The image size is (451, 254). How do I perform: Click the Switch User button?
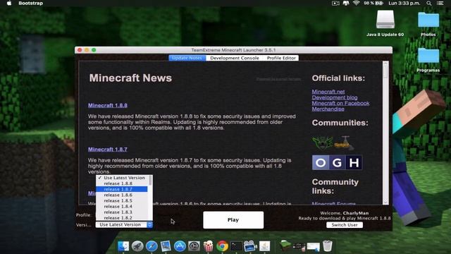click(345, 225)
